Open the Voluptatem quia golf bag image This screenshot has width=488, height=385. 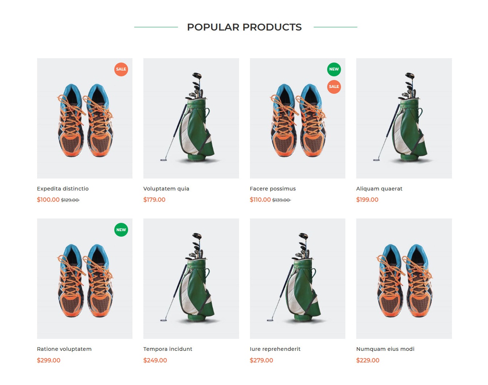(x=191, y=118)
